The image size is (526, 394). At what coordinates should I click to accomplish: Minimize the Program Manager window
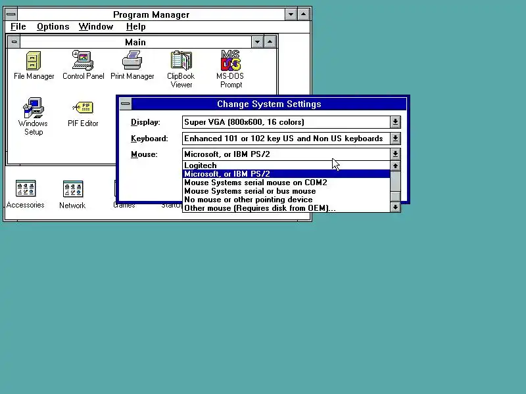click(x=291, y=14)
